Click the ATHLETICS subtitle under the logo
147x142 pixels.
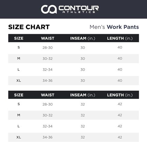[79, 12]
